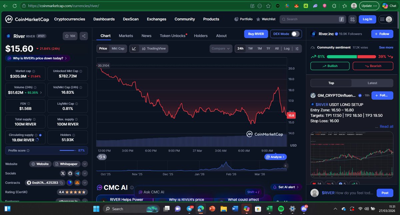The width and height of the screenshot is (400, 215).
Task: Open TradingView chart mode
Action: pos(153,49)
